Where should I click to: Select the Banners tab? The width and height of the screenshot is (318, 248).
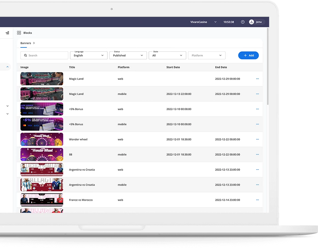point(26,43)
